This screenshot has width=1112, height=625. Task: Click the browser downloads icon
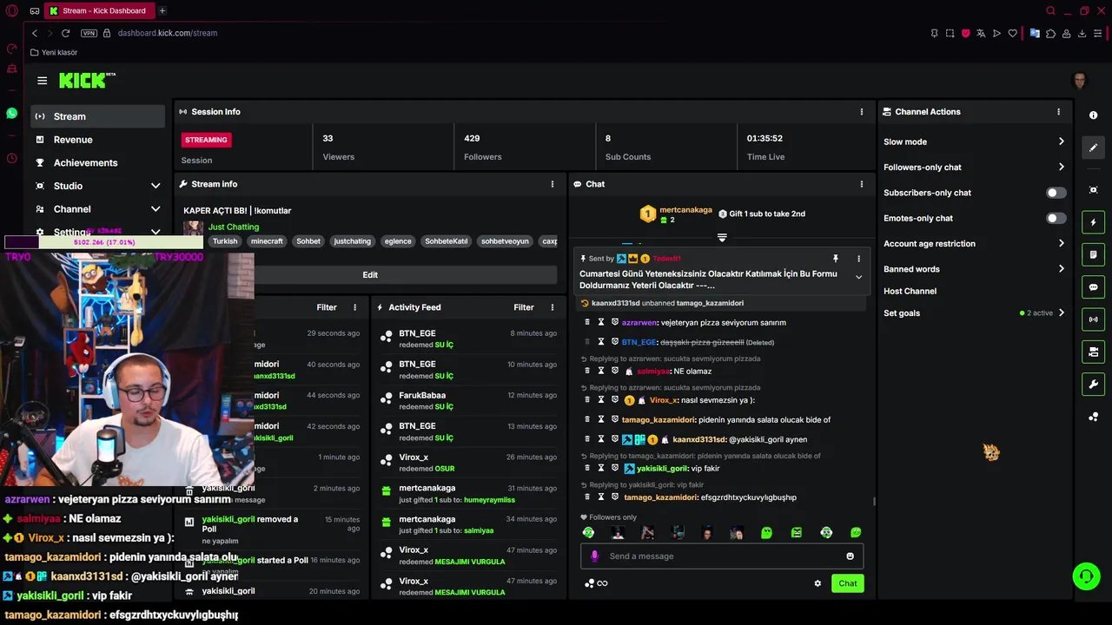(x=1082, y=33)
